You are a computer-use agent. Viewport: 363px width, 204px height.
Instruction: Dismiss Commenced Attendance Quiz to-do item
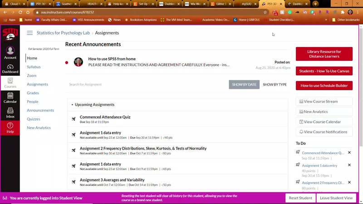(x=349, y=153)
